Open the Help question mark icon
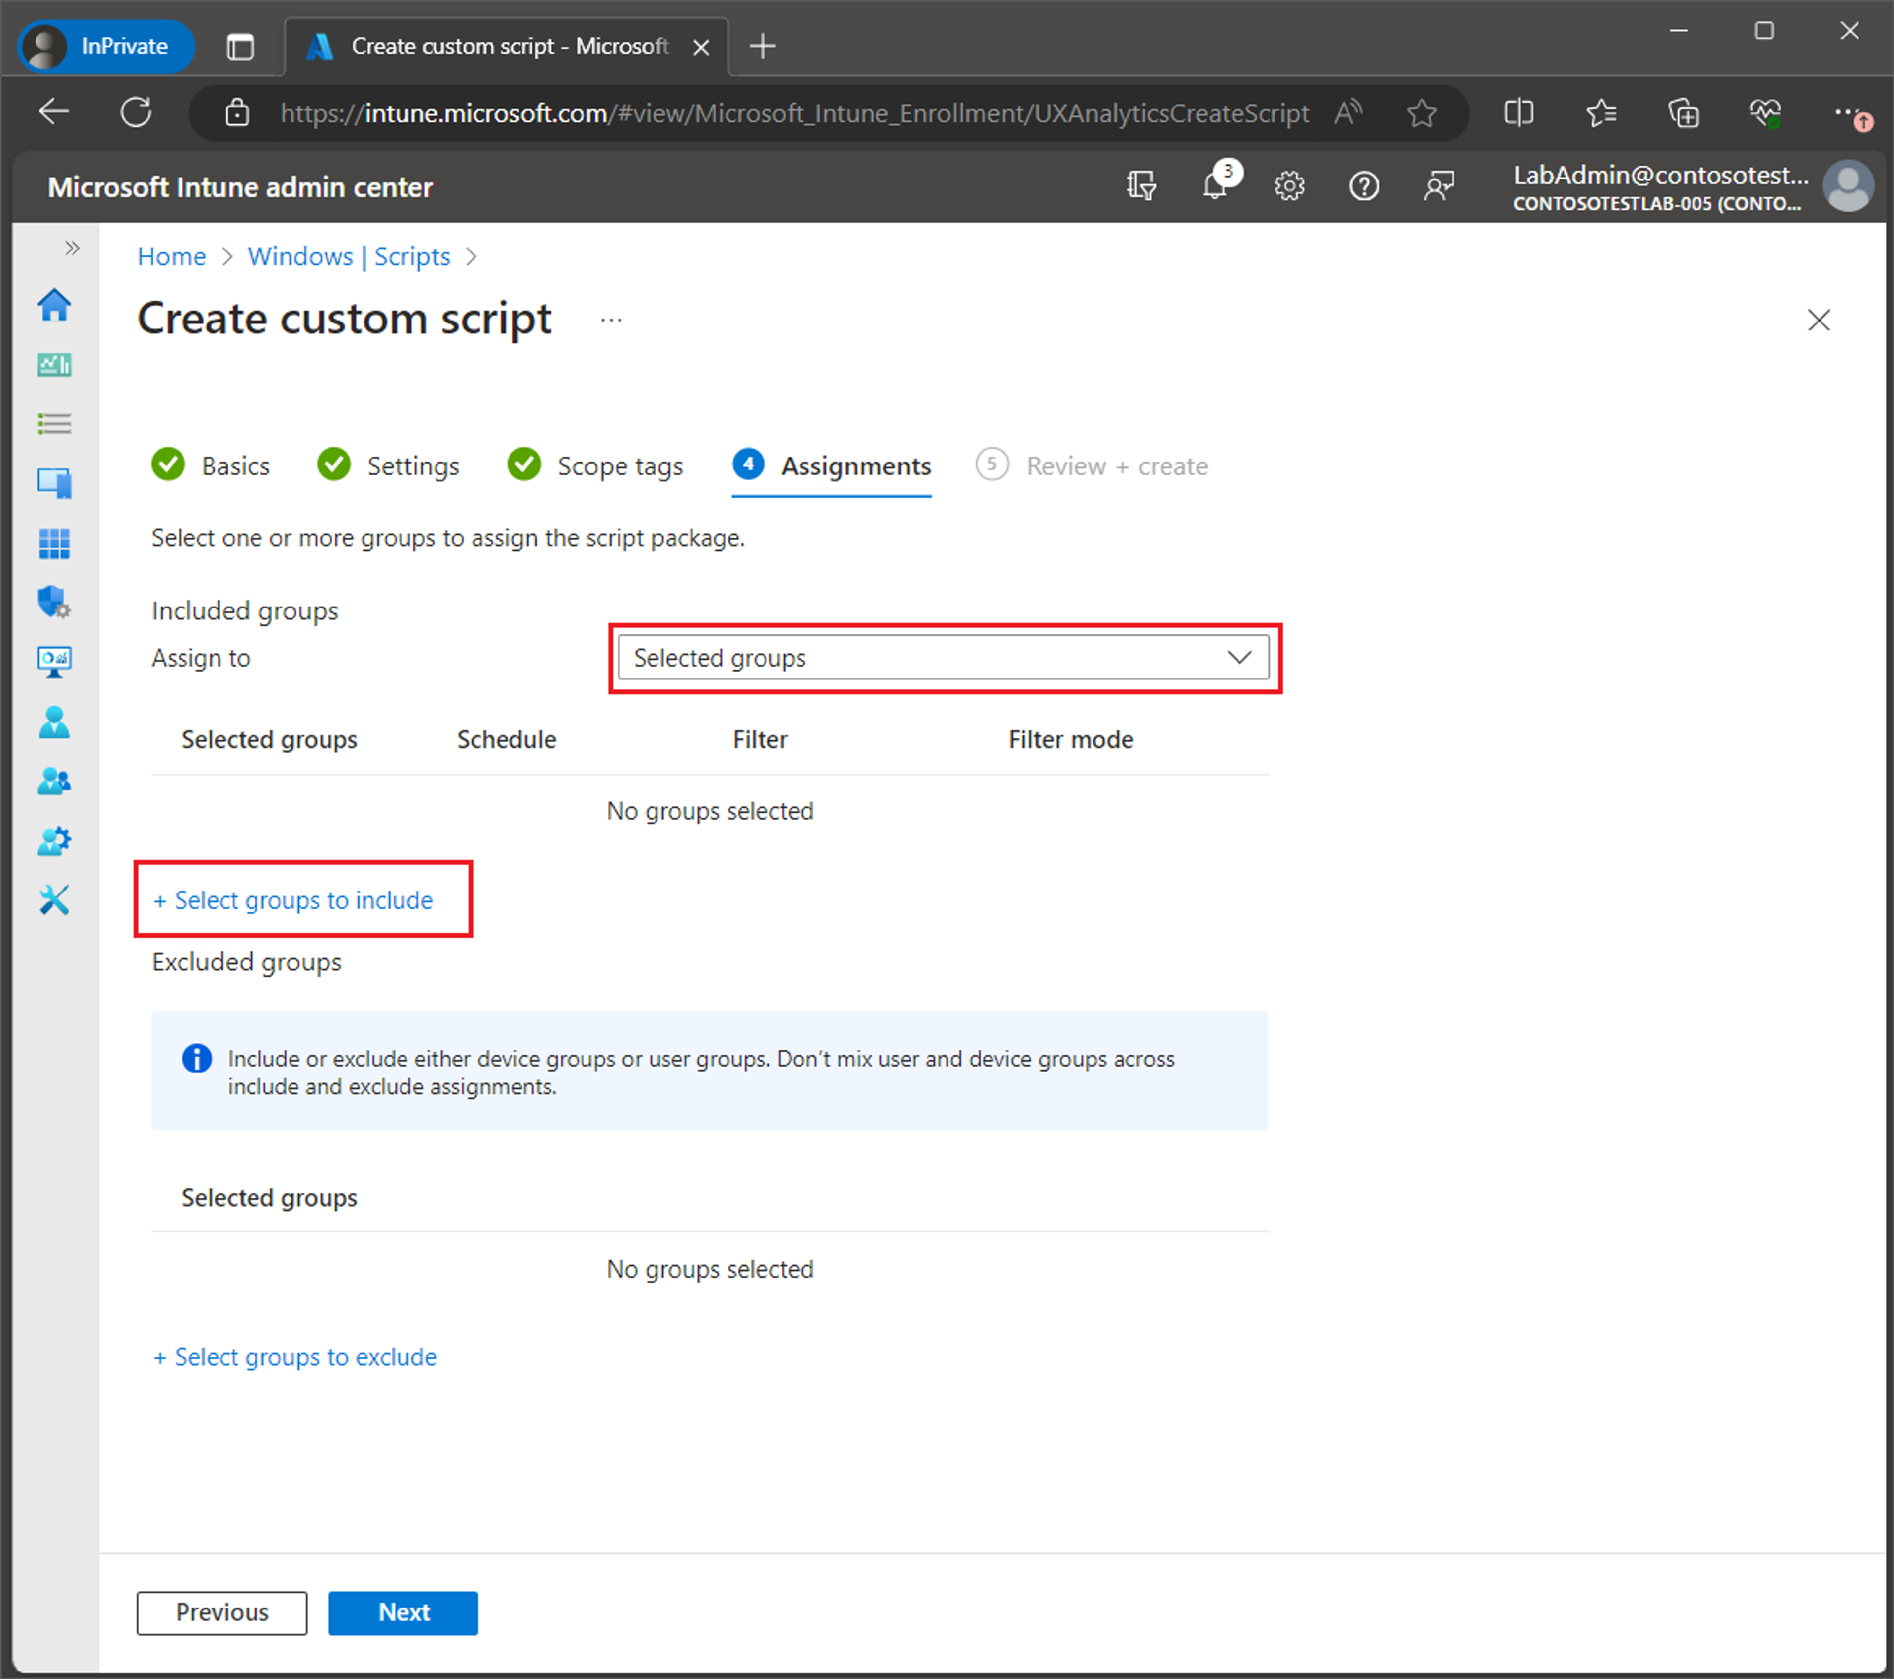 click(x=1364, y=186)
